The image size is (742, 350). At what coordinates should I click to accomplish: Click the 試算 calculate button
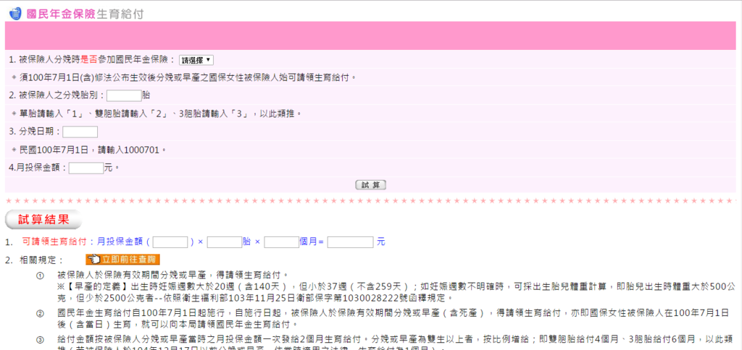[x=370, y=185]
